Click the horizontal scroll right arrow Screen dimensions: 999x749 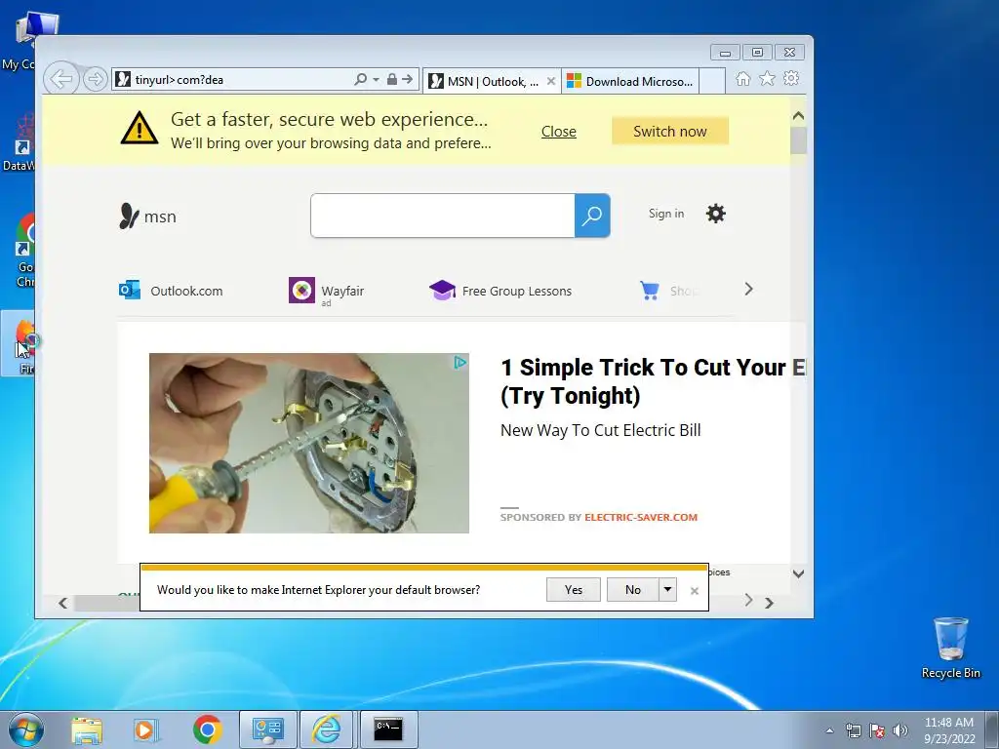[x=769, y=603]
